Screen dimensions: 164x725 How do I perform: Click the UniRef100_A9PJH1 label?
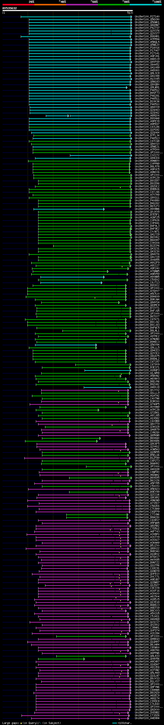pos(147,56)
